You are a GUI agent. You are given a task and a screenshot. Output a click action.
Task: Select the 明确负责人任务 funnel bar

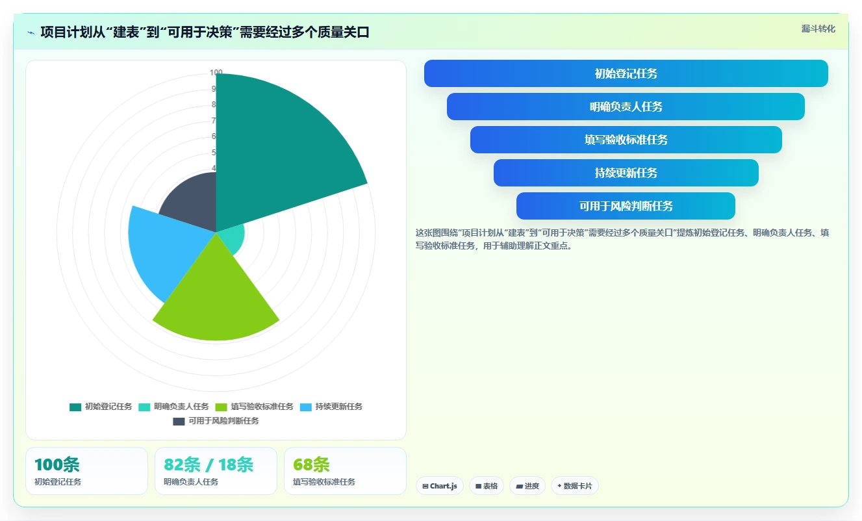(x=626, y=107)
